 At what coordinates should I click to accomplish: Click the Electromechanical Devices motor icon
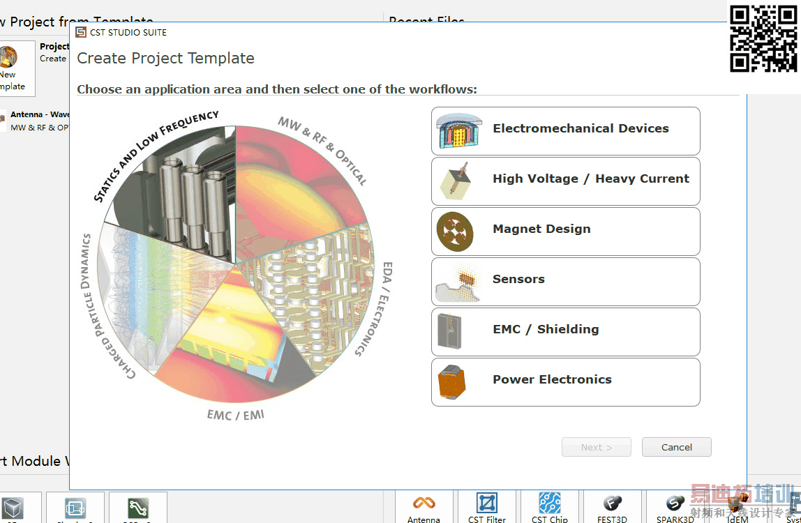pyautogui.click(x=458, y=131)
